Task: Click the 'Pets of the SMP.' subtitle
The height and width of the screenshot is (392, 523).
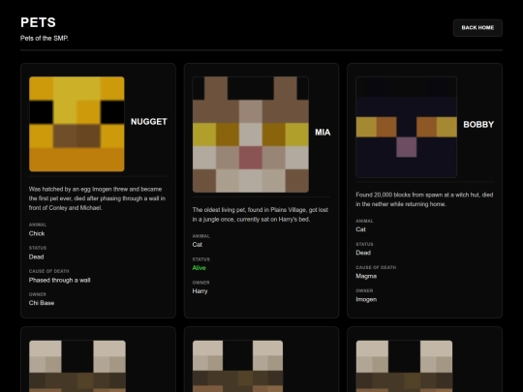Action: tap(45, 38)
